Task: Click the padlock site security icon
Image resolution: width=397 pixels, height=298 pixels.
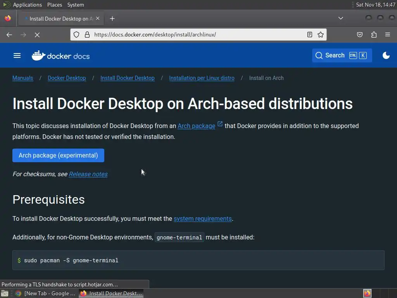Action: [87, 35]
